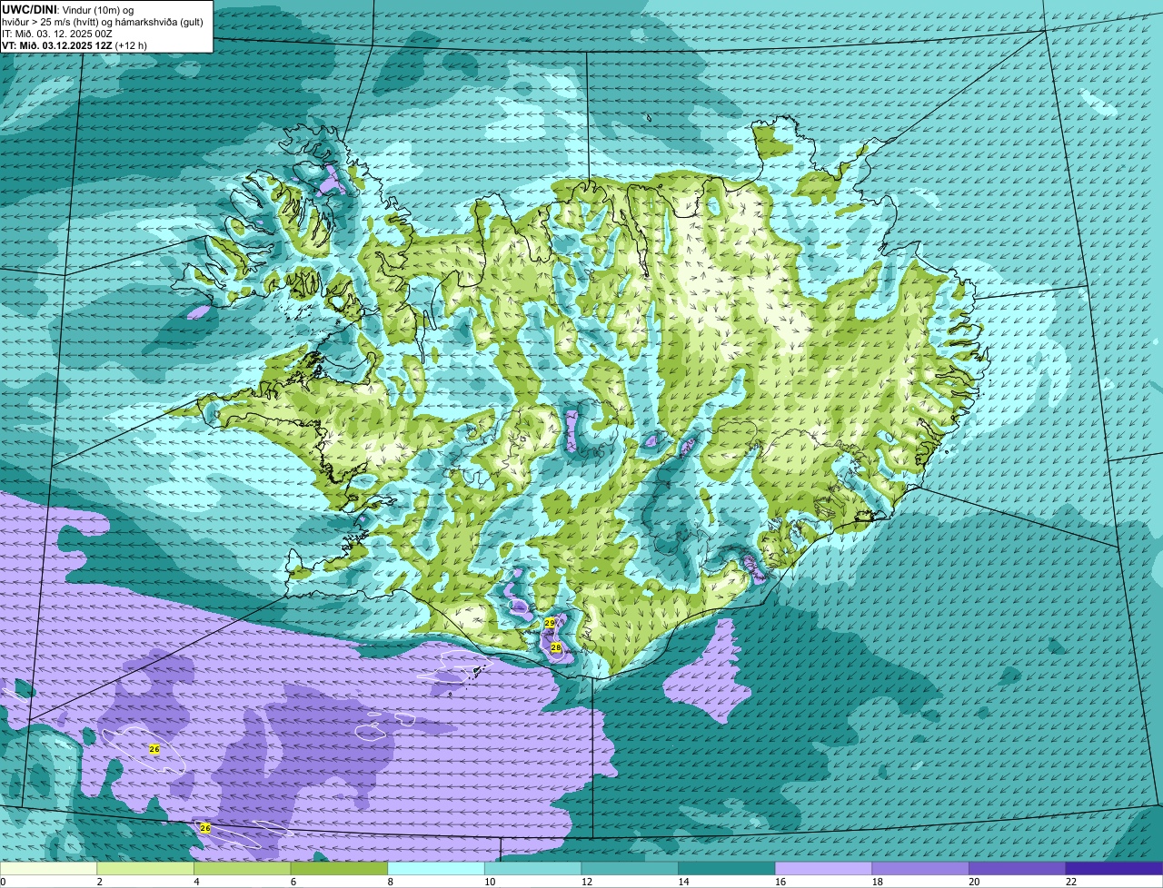Pick the 4–6 m/s green scale swatch
This screenshot has width=1163, height=888.
pyautogui.click(x=242, y=868)
